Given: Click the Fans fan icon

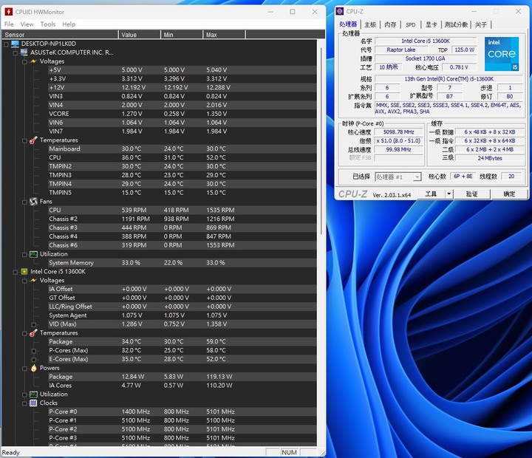Looking at the screenshot, I should [33, 202].
